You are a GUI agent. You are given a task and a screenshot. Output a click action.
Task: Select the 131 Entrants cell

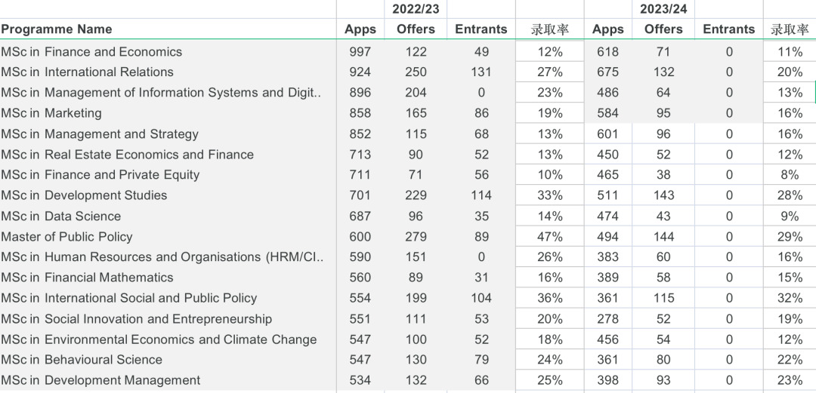[x=481, y=72]
